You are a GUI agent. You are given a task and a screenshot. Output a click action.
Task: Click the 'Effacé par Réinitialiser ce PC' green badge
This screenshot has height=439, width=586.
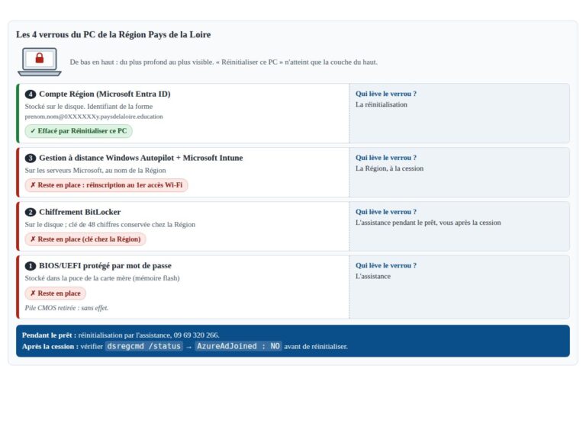[79, 131]
